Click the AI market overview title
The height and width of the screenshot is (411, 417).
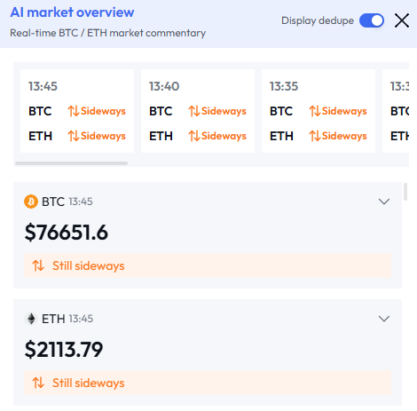pos(72,12)
